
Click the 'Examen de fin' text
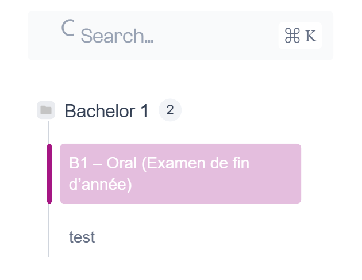click(x=198, y=163)
